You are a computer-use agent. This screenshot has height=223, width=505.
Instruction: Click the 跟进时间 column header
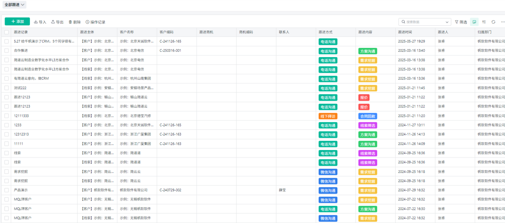(406, 32)
